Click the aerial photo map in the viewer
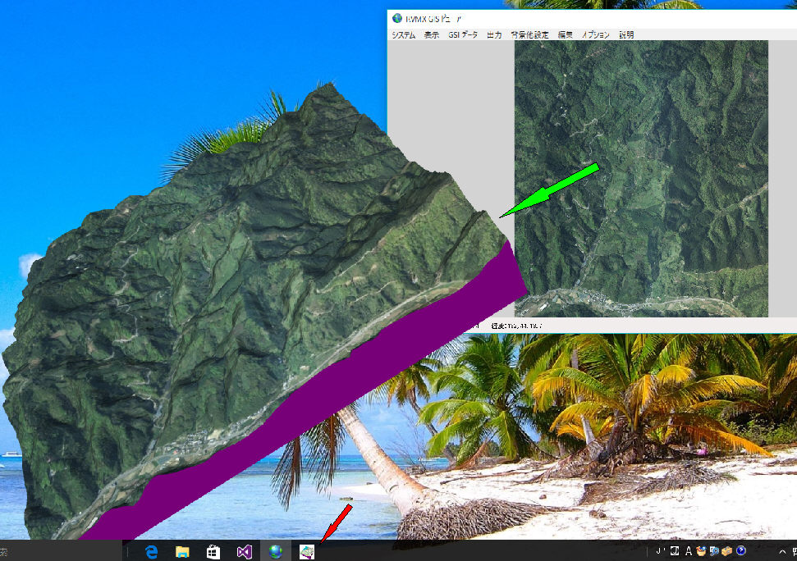 (x=640, y=178)
